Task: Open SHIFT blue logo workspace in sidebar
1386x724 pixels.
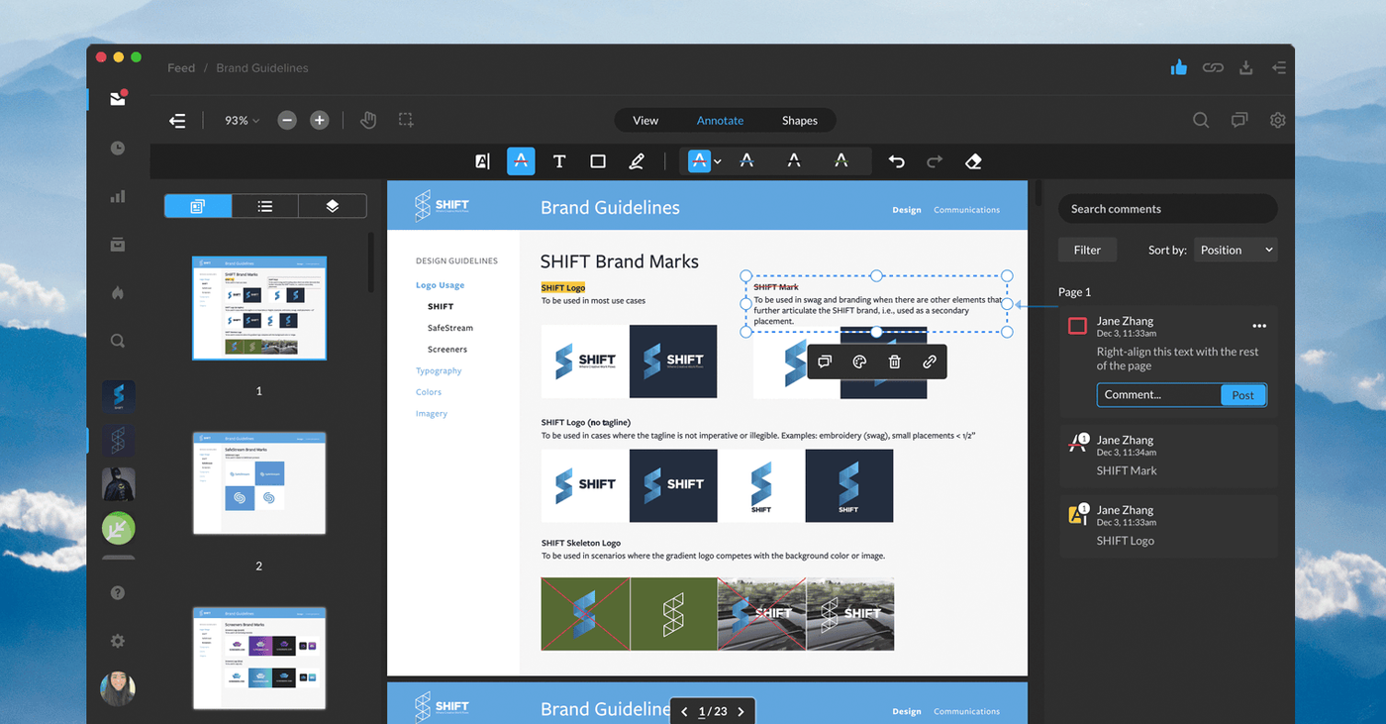Action: coord(118,396)
